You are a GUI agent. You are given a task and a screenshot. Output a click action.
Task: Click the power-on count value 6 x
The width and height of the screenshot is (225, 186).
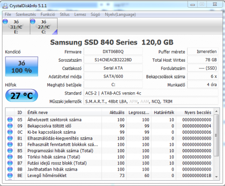203,77
